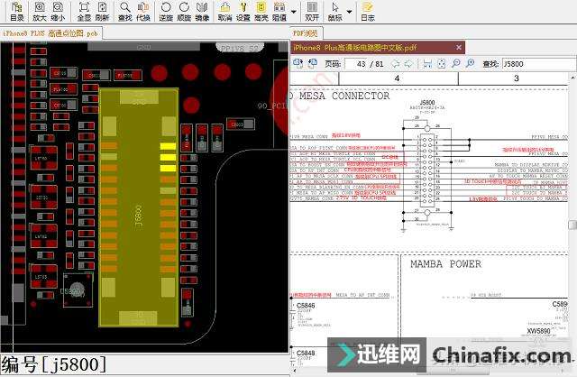Open the 查找 search tool
577x377 pixels.
(x=125, y=12)
